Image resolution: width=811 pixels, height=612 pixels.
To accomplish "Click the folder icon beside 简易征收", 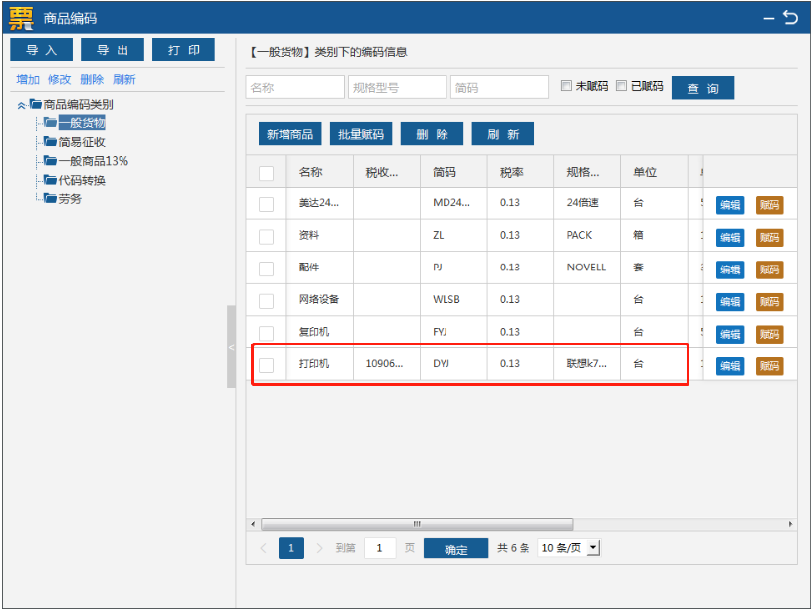I will point(50,141).
